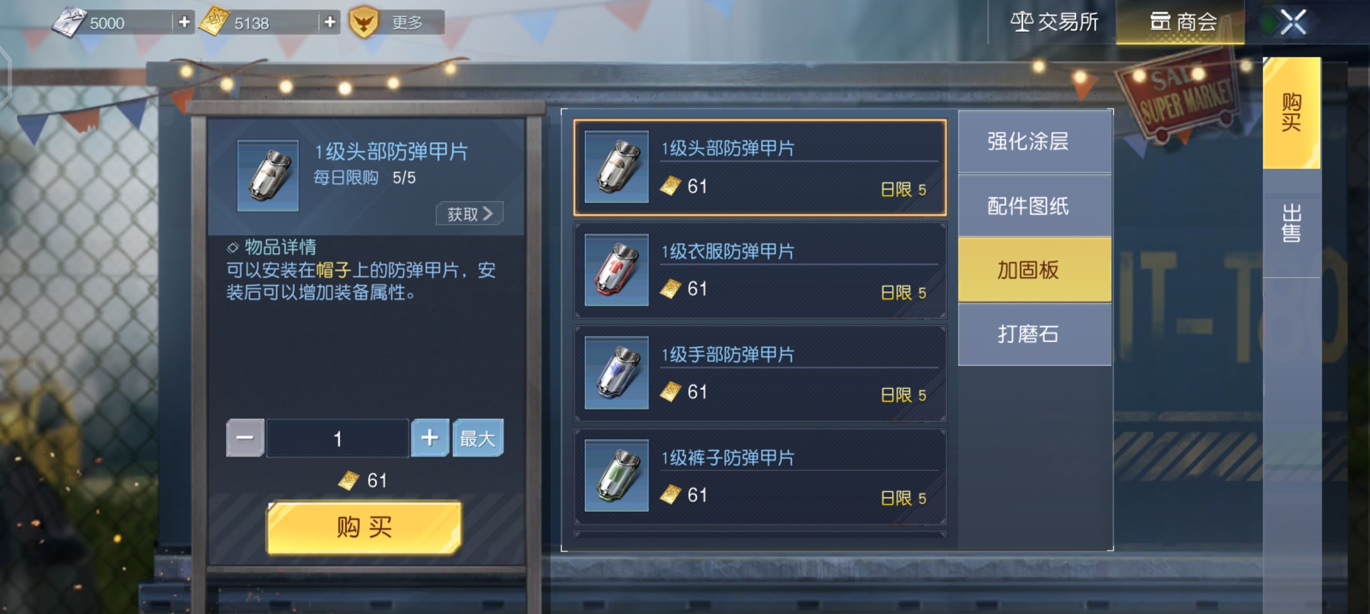Click the 1级裤子防弹甲片 item icon
The width and height of the screenshot is (1370, 614).
[x=617, y=476]
